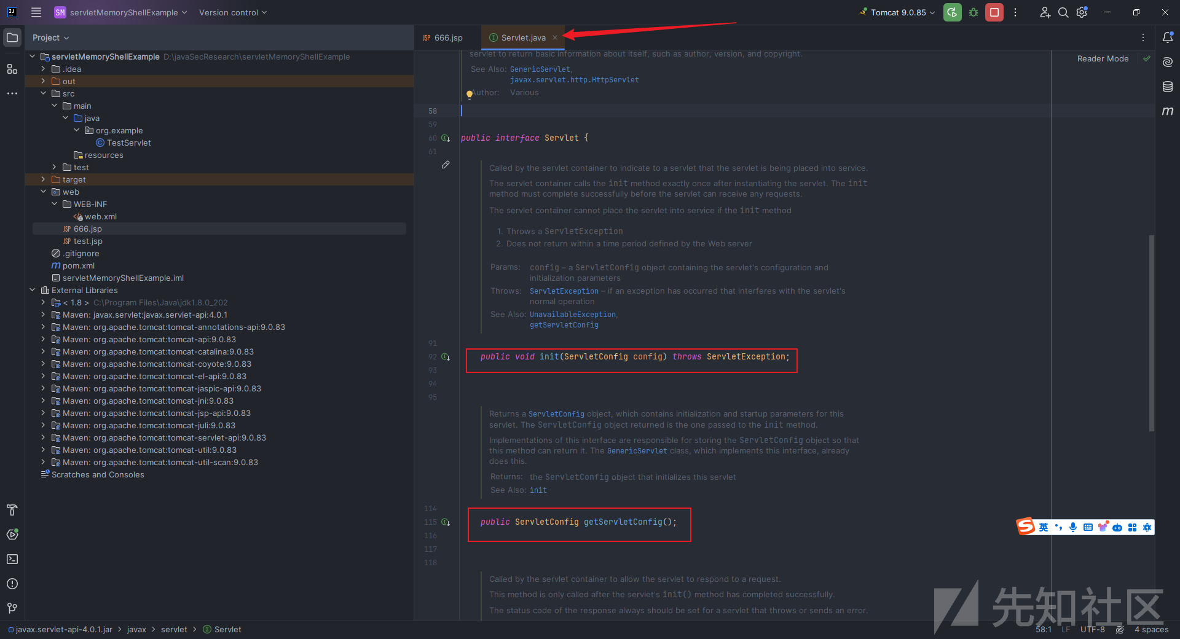Expand the out folder

[43, 81]
